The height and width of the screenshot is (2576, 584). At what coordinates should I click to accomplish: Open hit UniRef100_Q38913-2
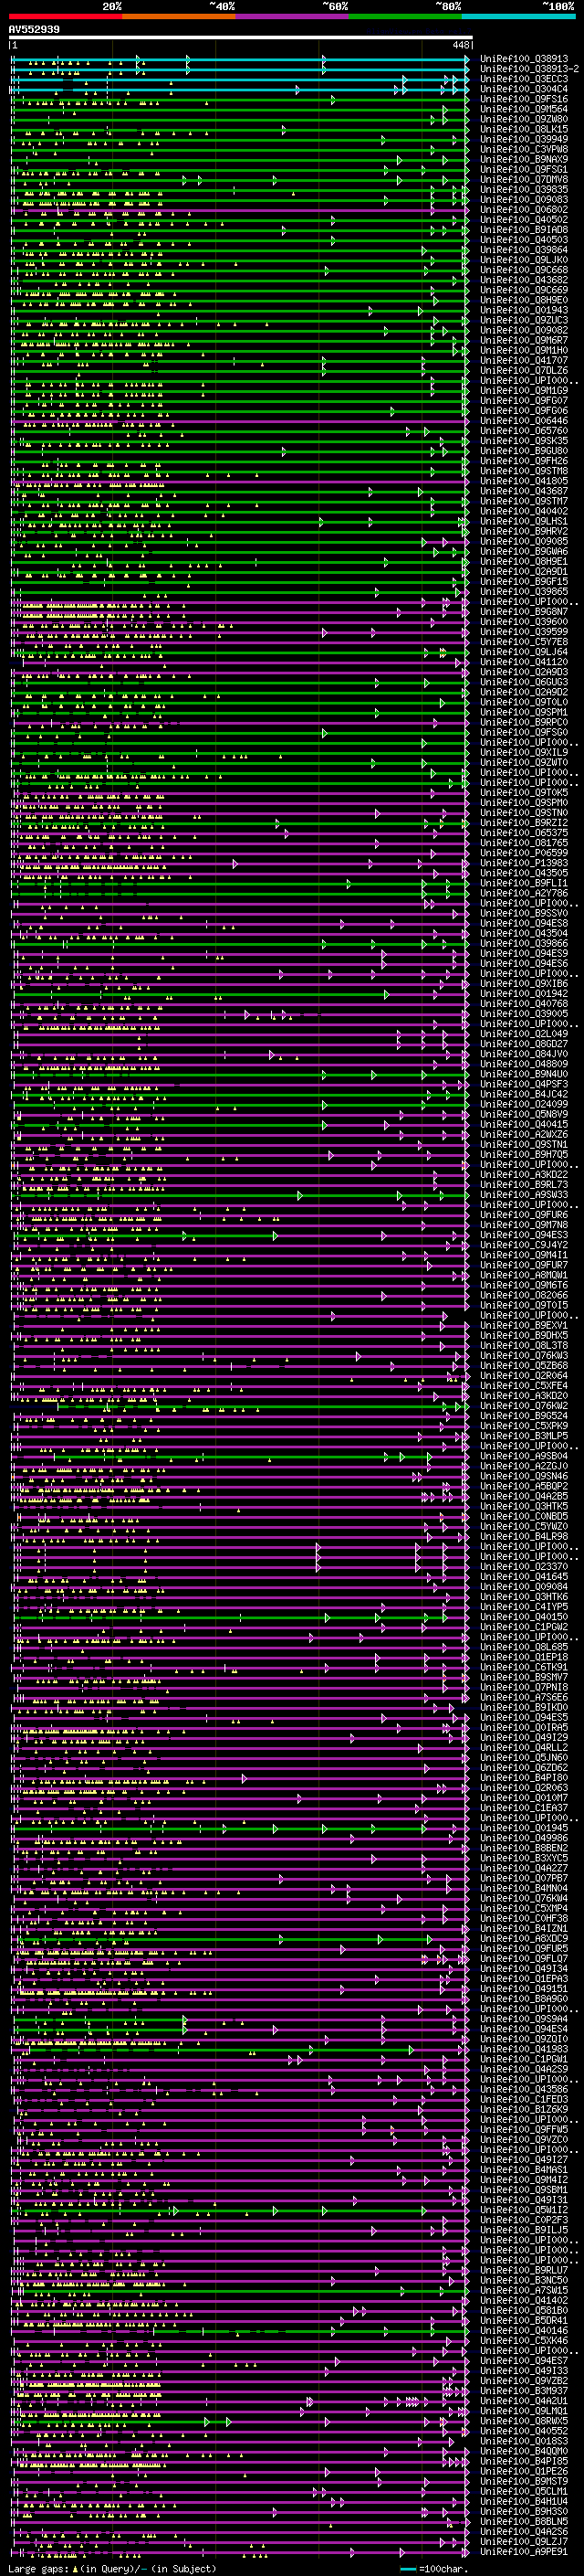coord(529,69)
